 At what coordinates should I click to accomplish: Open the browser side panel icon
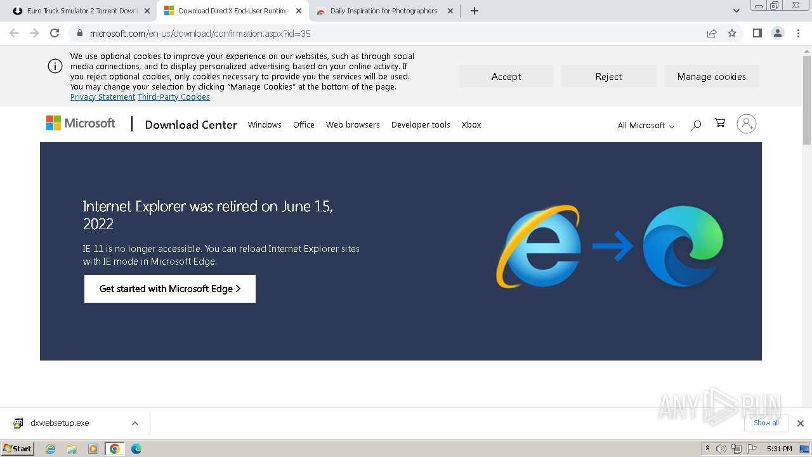(757, 33)
